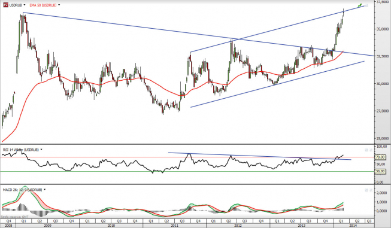Image resolution: width=391 pixels, height=228 pixels.
Task: Click the 27,5000 price axis value
Action: [382, 111]
